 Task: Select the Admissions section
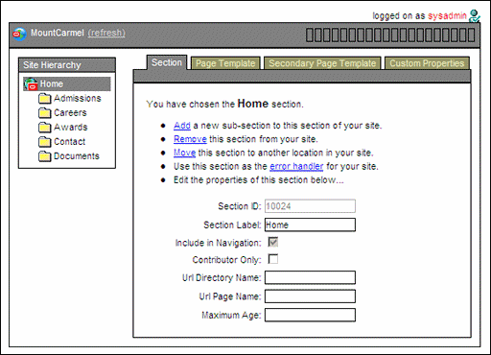click(x=78, y=98)
